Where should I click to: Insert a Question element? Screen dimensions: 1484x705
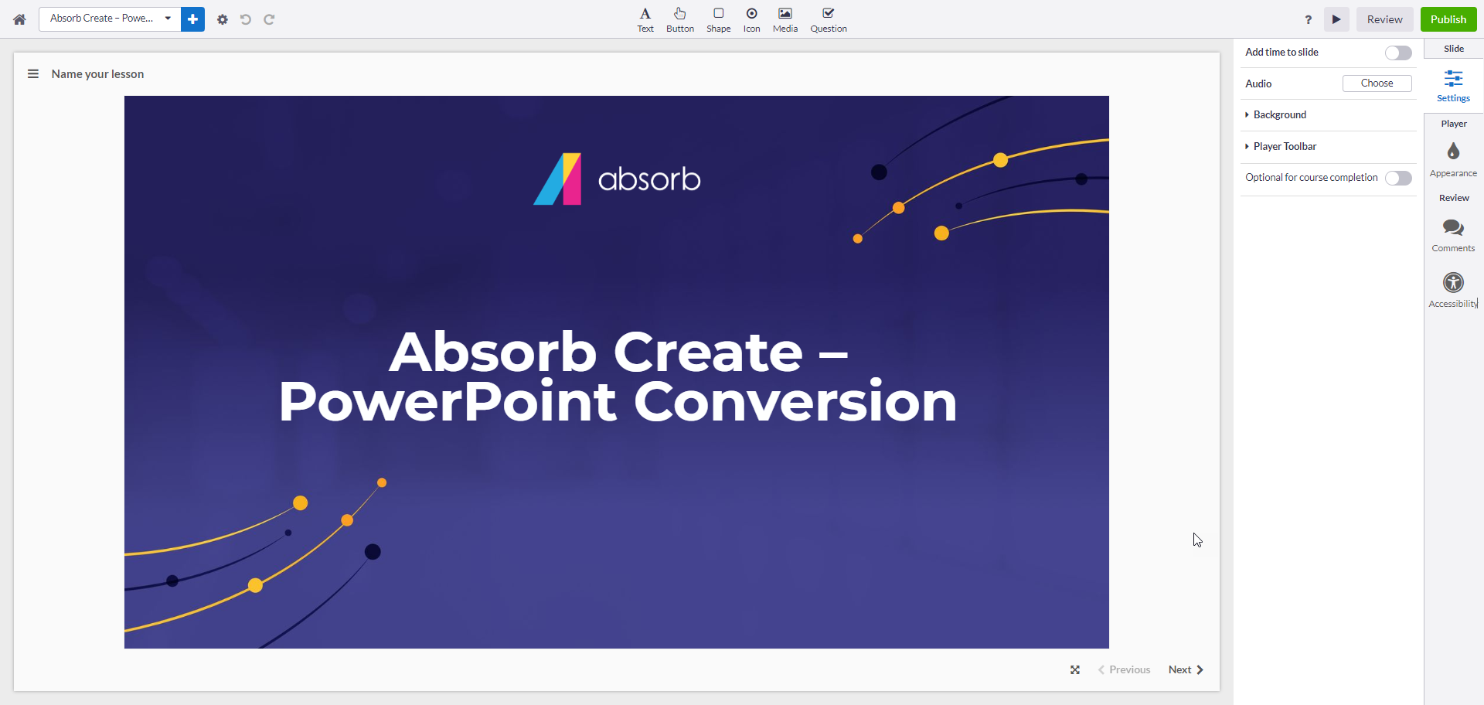pos(829,20)
